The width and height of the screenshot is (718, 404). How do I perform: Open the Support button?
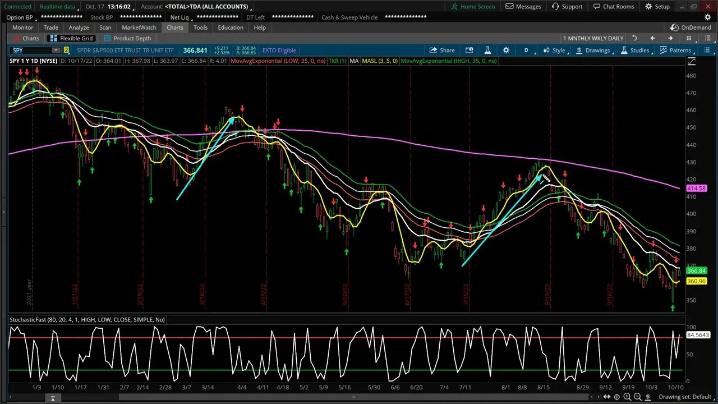(567, 7)
